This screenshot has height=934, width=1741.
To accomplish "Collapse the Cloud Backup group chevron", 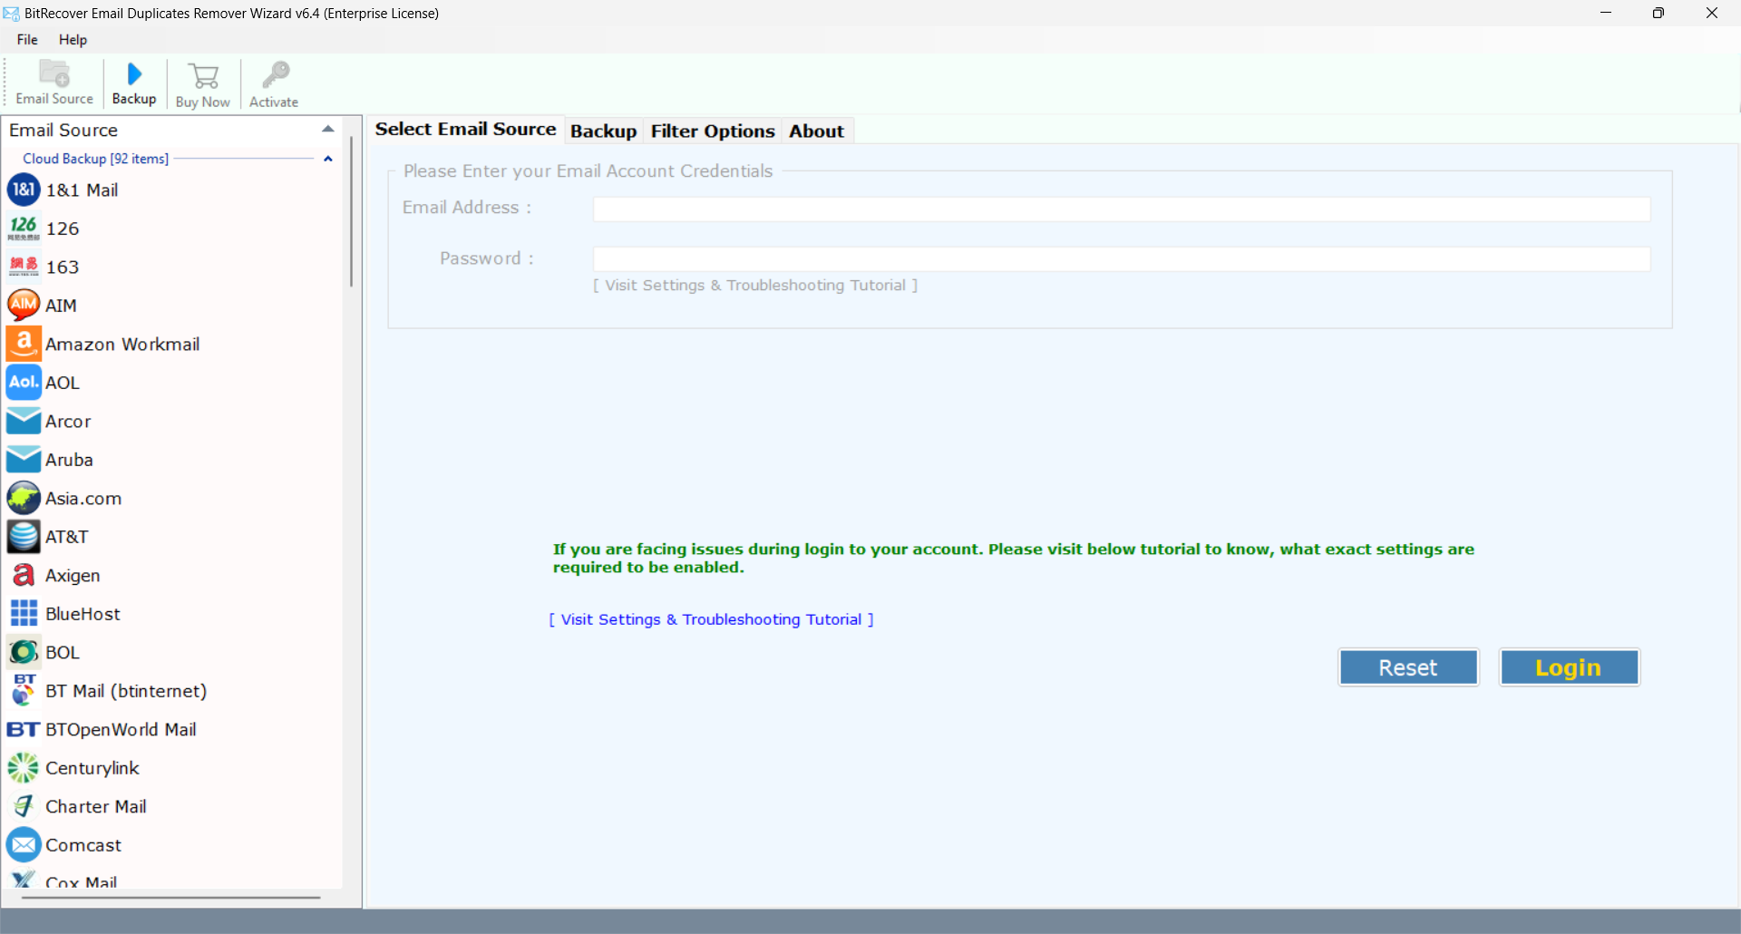I will [x=328, y=159].
